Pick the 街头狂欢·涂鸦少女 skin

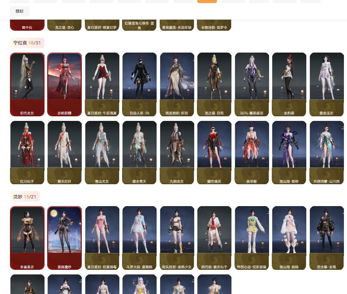point(177,238)
